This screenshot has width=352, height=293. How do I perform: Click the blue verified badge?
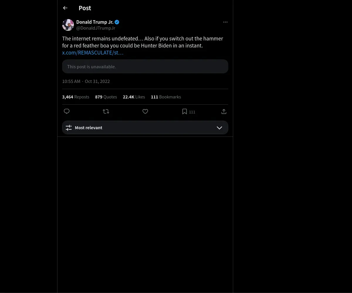pyautogui.click(x=117, y=22)
